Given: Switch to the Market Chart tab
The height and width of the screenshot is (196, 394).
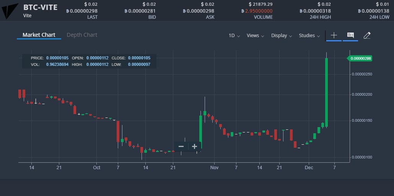Looking at the screenshot, I should point(39,35).
